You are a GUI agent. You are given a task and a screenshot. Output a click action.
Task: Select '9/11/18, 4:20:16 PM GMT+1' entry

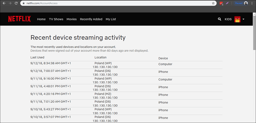coord(51,94)
